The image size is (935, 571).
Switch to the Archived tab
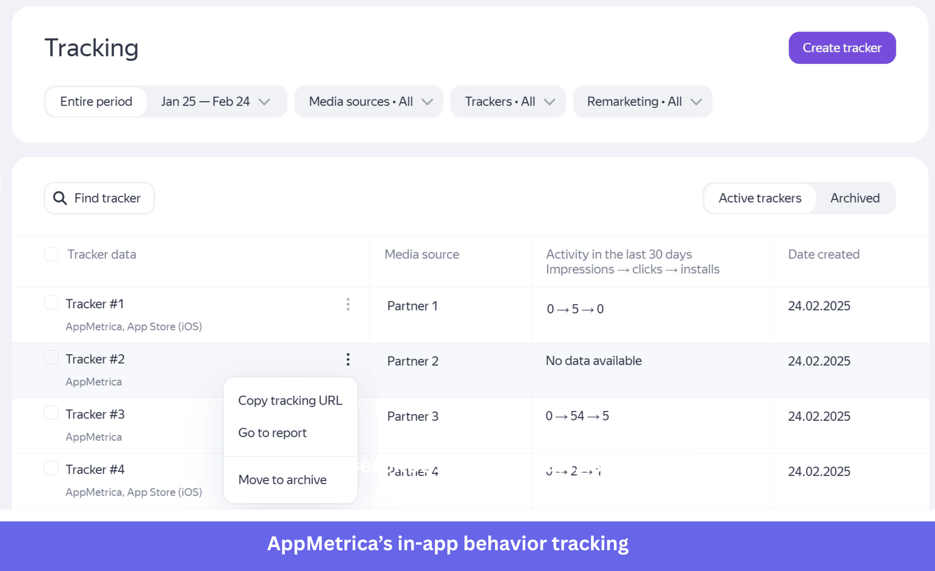854,198
